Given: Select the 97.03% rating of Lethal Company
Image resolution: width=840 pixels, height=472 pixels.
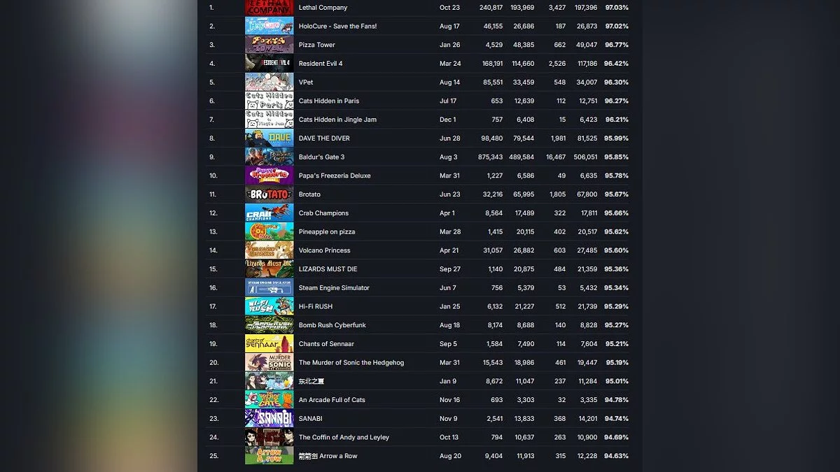Looking at the screenshot, I should 617,8.
